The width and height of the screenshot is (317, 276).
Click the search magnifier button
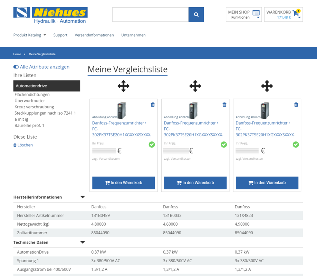pos(196,14)
